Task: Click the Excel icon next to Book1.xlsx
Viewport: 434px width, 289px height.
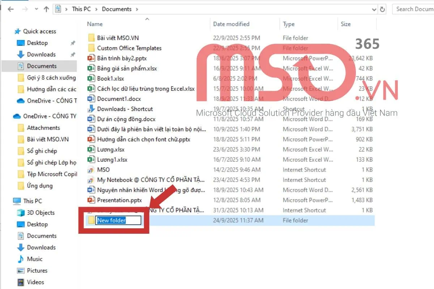Action: click(x=92, y=78)
